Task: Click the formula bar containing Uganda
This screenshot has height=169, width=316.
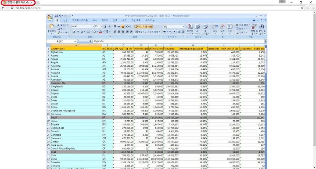Action: coord(179,41)
